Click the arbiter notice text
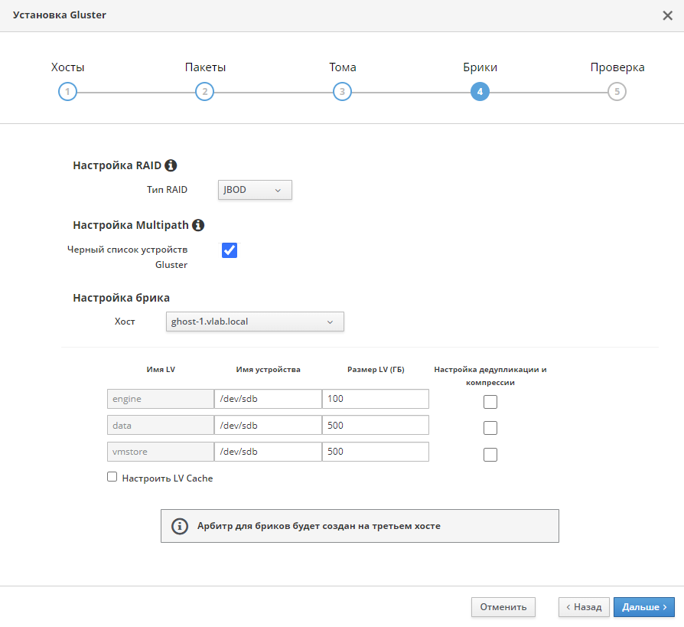The height and width of the screenshot is (627, 684). point(319,526)
